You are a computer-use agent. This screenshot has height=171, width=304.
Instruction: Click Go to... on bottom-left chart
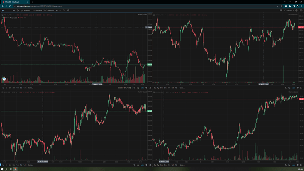point(30,165)
